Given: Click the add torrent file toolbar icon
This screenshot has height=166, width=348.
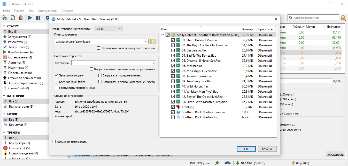Looking at the screenshot, I should (13, 18).
